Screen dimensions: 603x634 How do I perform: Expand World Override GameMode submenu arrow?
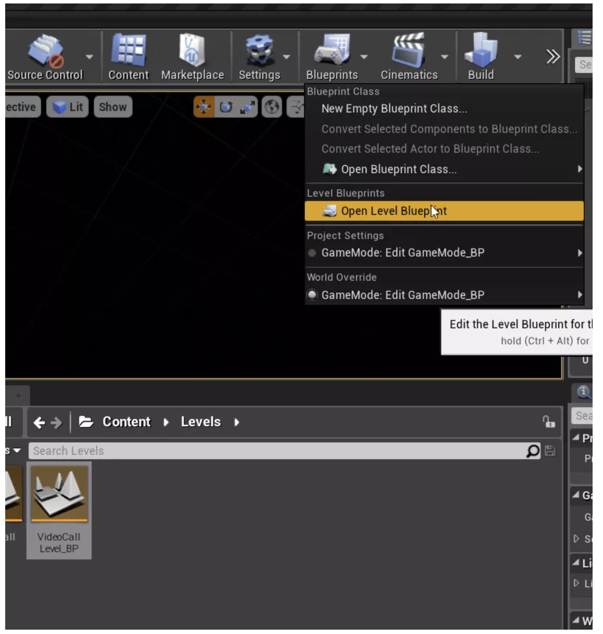[580, 295]
